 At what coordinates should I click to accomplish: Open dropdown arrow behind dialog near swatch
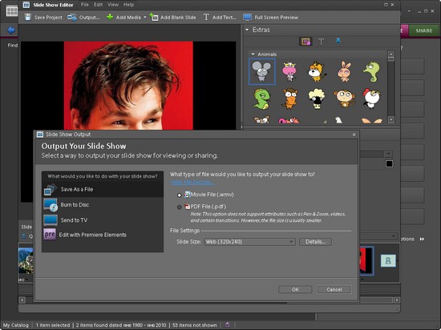(389, 154)
